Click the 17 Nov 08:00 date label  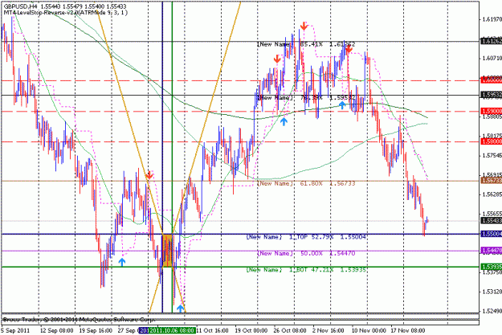pos(408,330)
